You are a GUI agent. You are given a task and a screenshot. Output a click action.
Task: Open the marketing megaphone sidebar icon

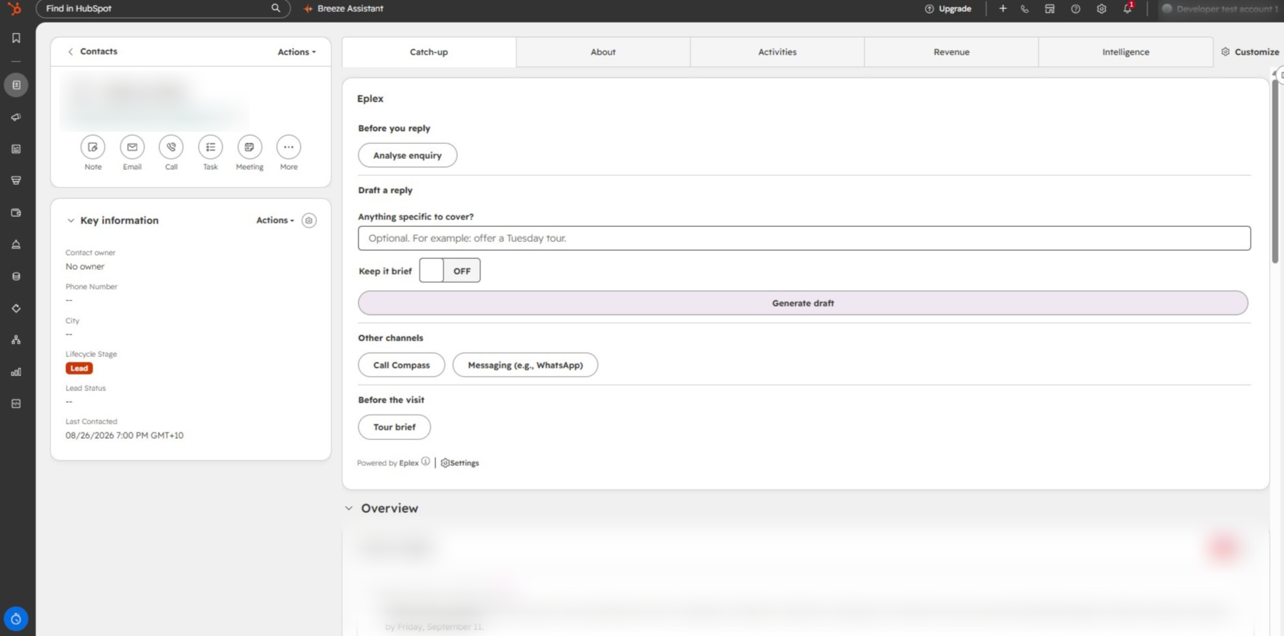click(16, 117)
